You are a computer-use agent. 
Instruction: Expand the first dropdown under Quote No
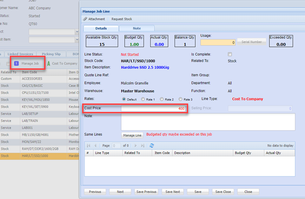(76, 31)
